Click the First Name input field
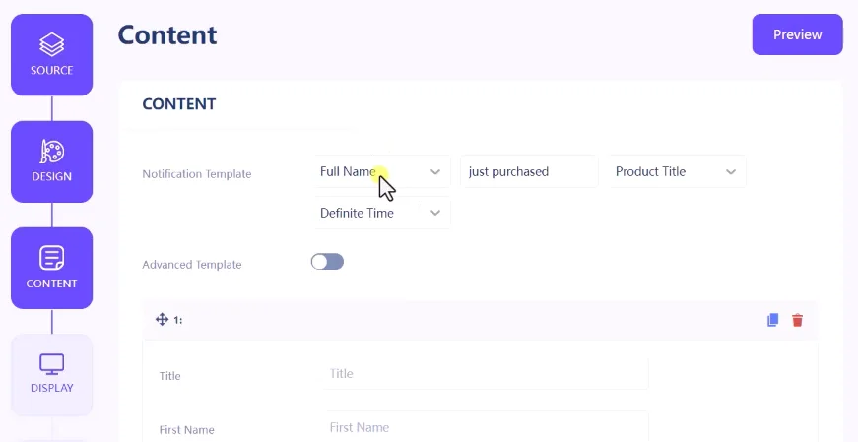 pyautogui.click(x=486, y=427)
